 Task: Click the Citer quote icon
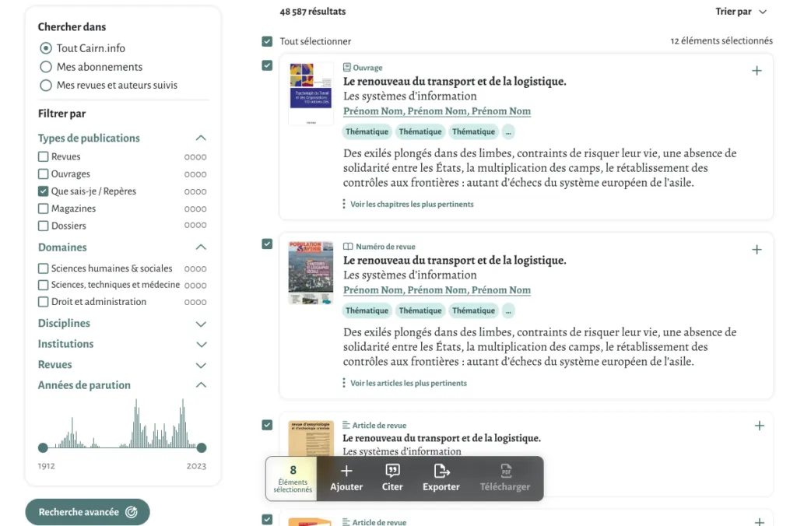tap(392, 471)
